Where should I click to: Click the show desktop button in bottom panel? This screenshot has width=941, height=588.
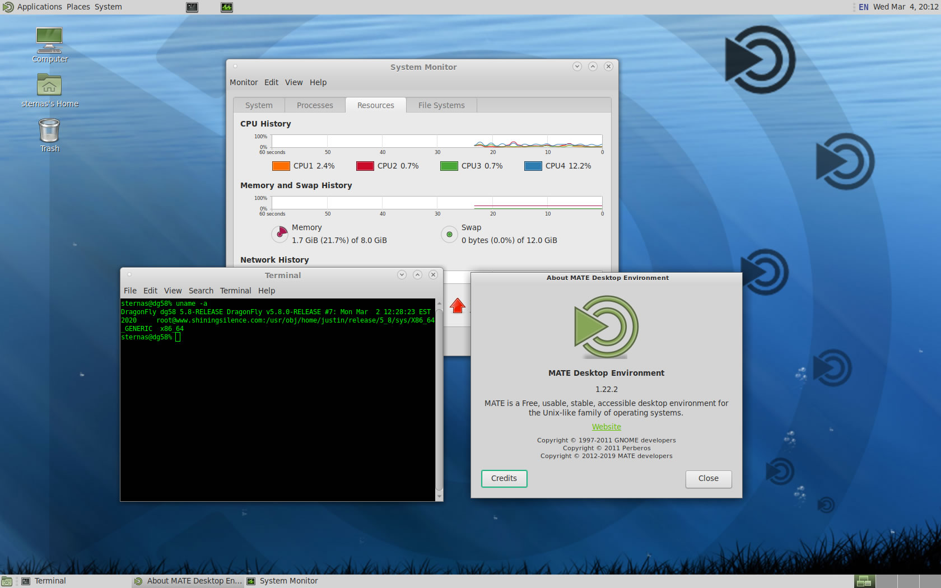click(7, 581)
